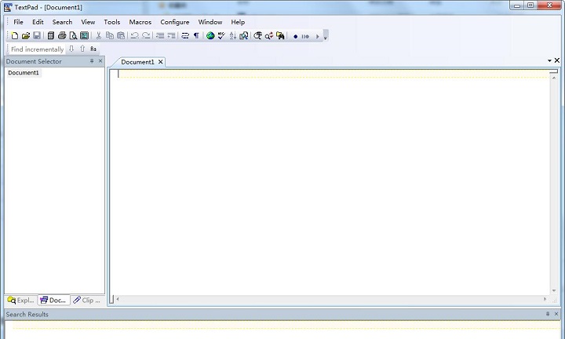Click the Redo arrow icon
Image resolution: width=565 pixels, height=339 pixels.
(x=146, y=35)
